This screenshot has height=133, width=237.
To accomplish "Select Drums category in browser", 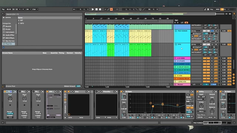I will pos(8,29).
